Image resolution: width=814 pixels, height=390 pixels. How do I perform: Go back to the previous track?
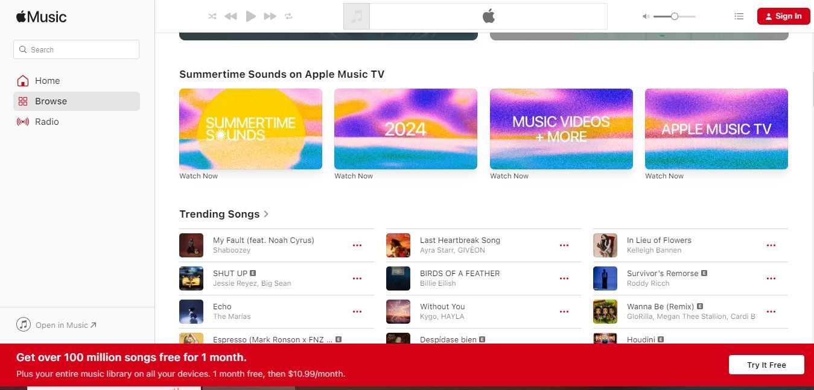tap(230, 16)
